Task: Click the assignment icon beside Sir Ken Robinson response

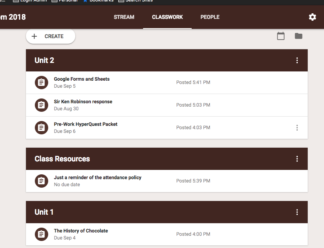Action: click(41, 105)
